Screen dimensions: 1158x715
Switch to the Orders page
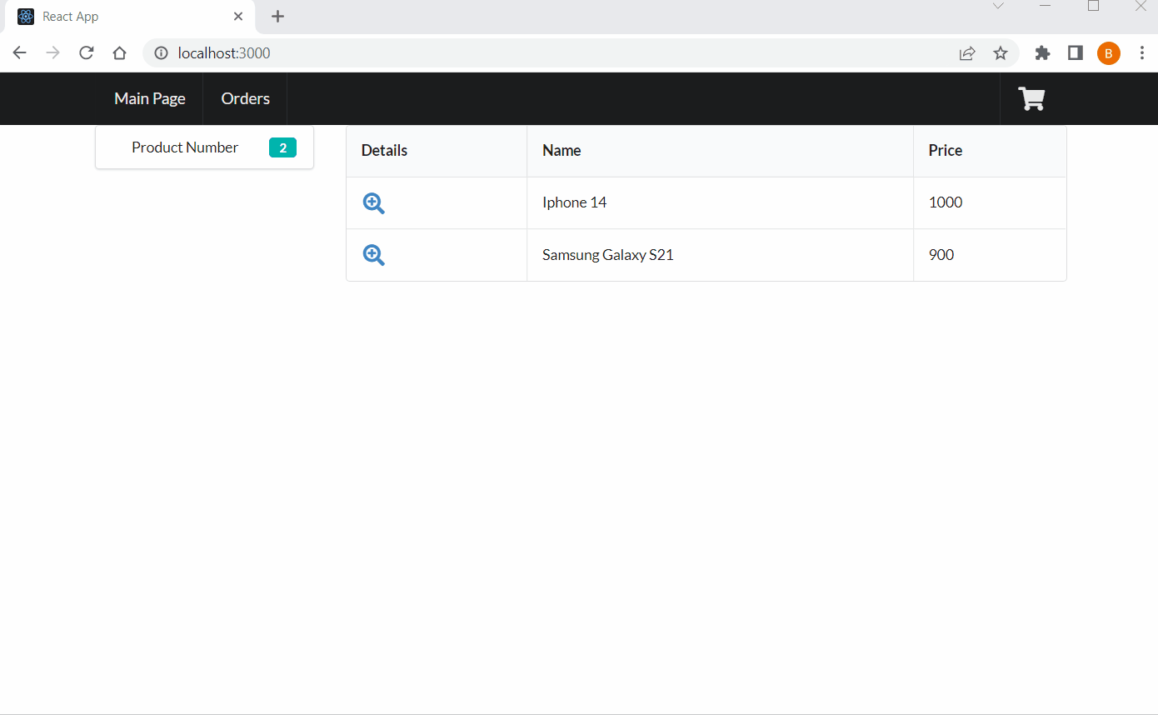(x=245, y=98)
